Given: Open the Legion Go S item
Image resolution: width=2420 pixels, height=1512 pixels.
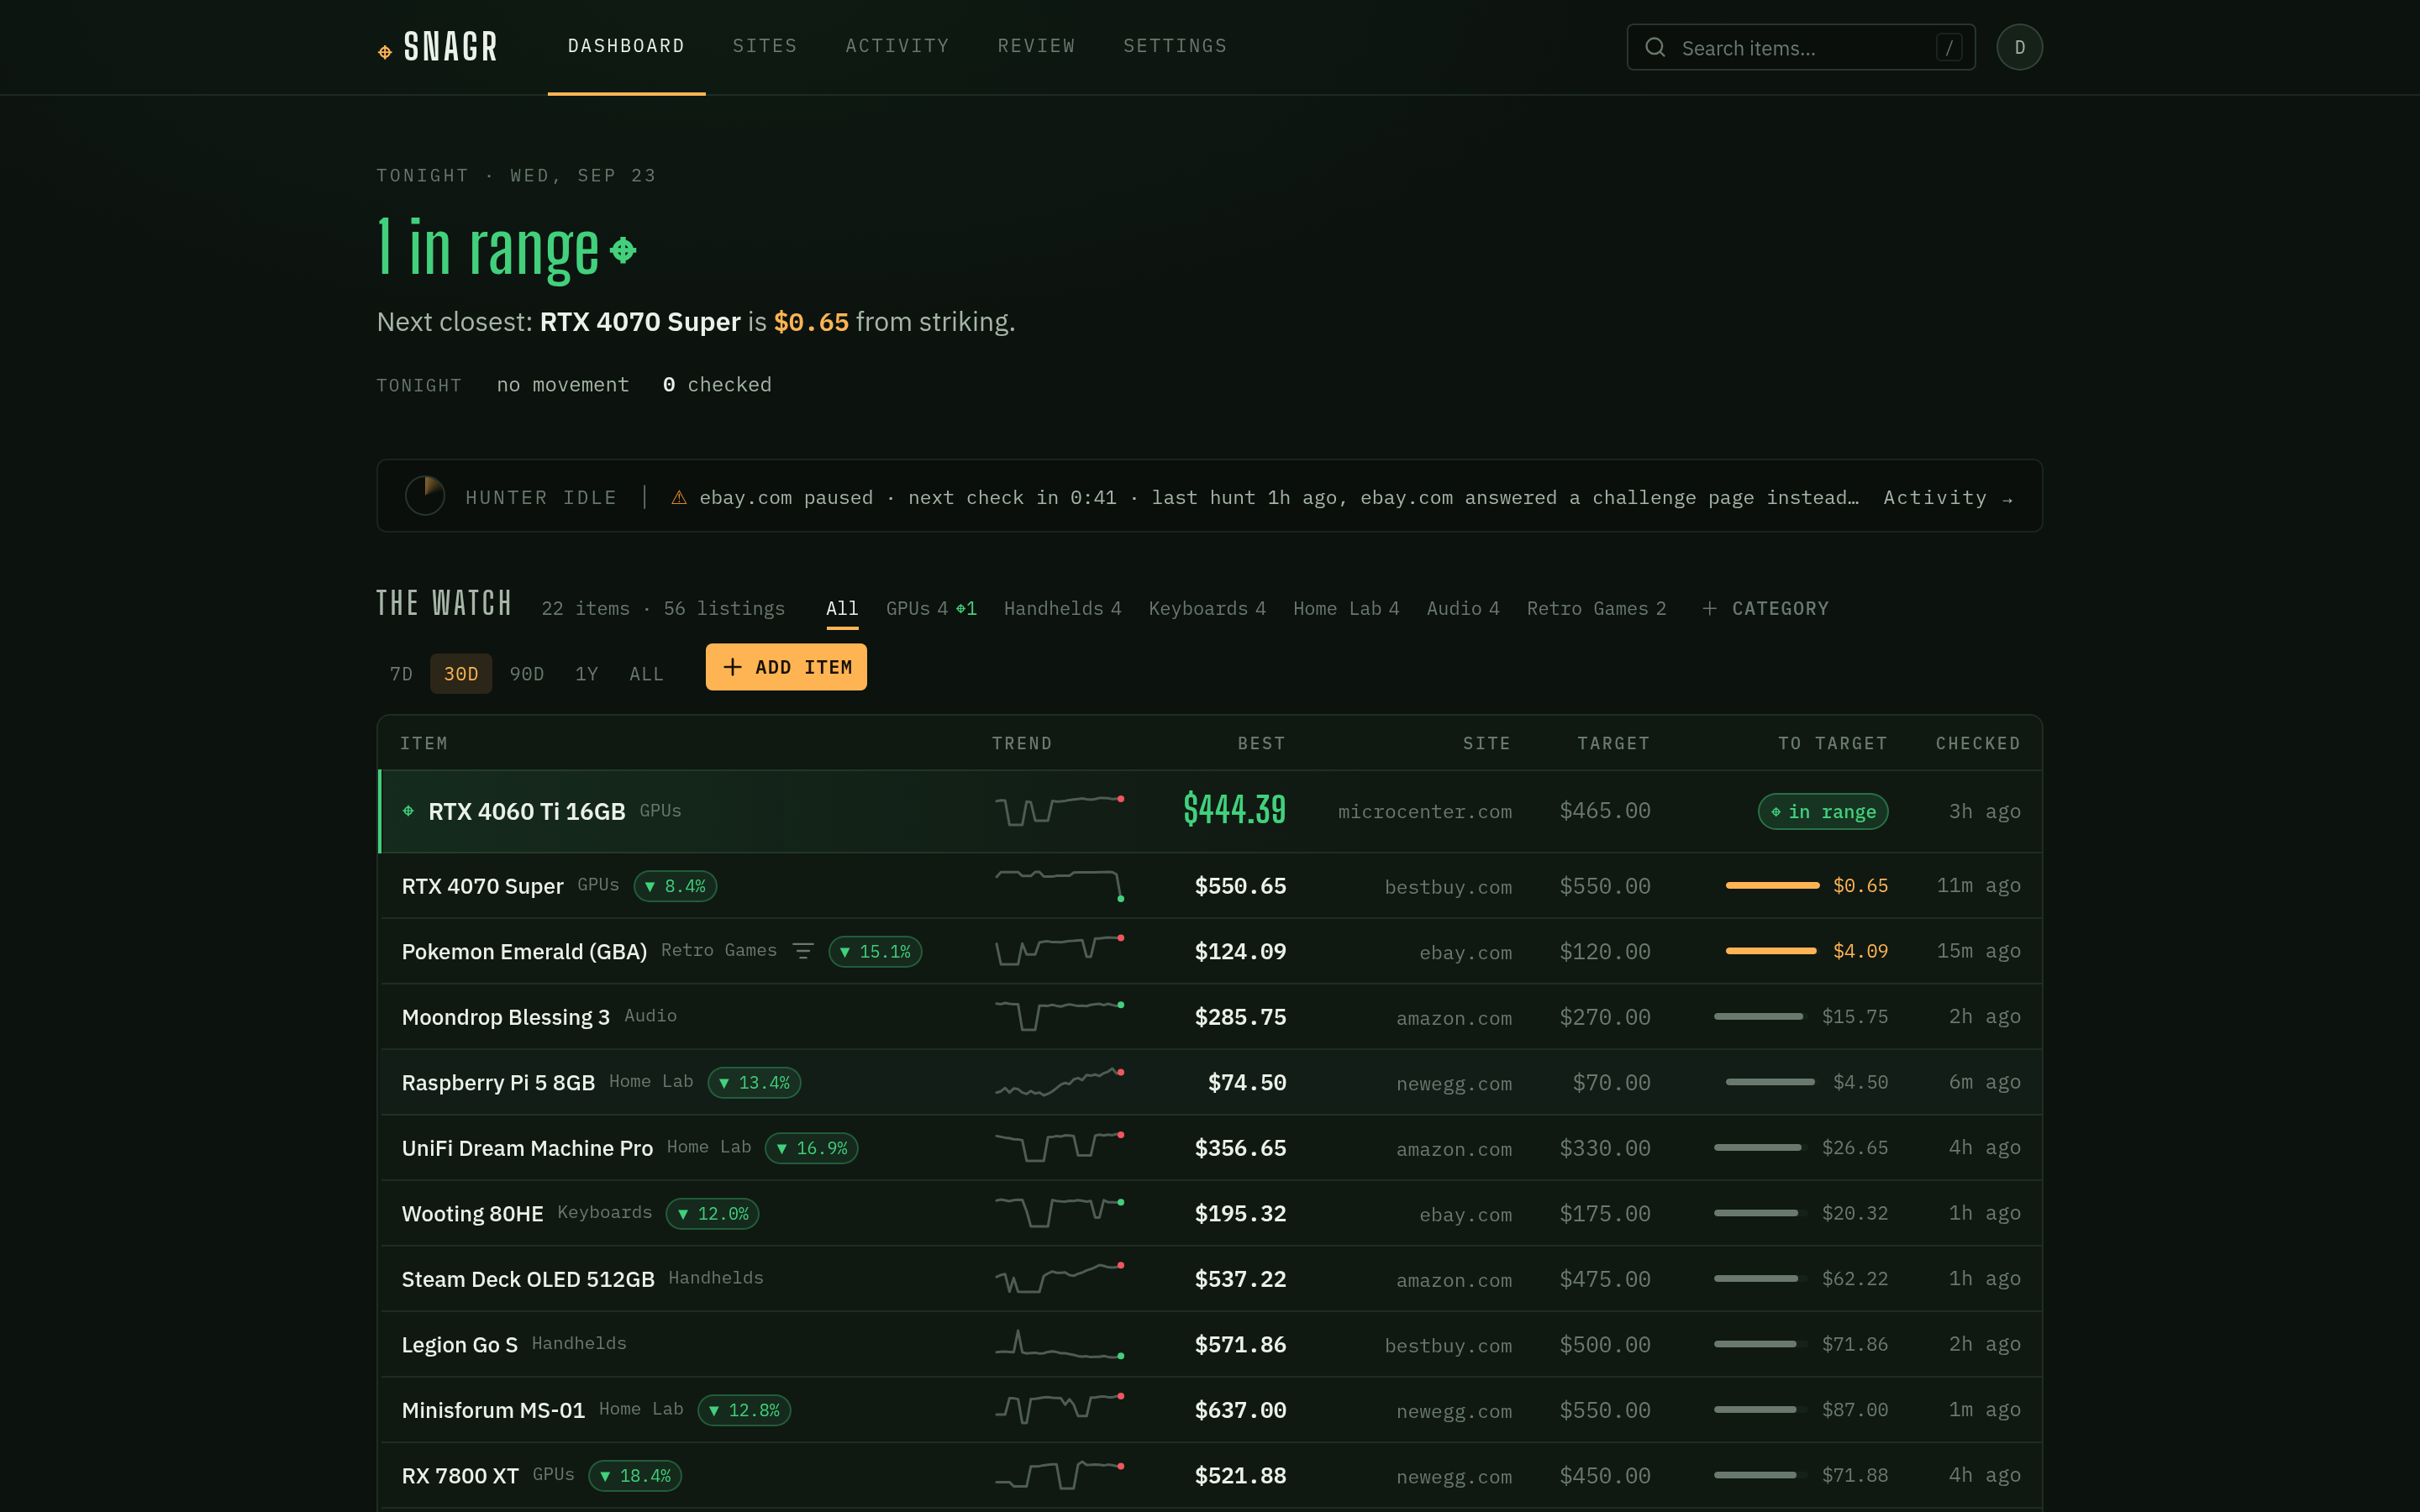Looking at the screenshot, I should [x=459, y=1344].
